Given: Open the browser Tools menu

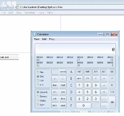Looking at the screenshot, I should pyautogui.click(x=42, y=13).
